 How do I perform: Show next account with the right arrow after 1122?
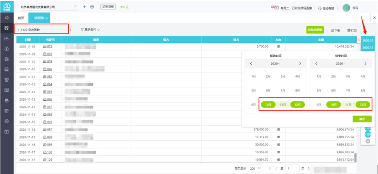(70, 30)
